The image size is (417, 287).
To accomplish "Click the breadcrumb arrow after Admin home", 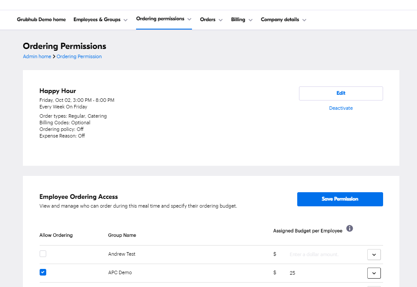I will [x=54, y=56].
